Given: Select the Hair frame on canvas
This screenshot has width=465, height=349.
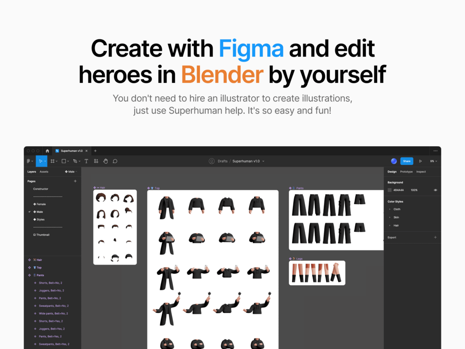Looking at the screenshot, I should click(x=115, y=227).
